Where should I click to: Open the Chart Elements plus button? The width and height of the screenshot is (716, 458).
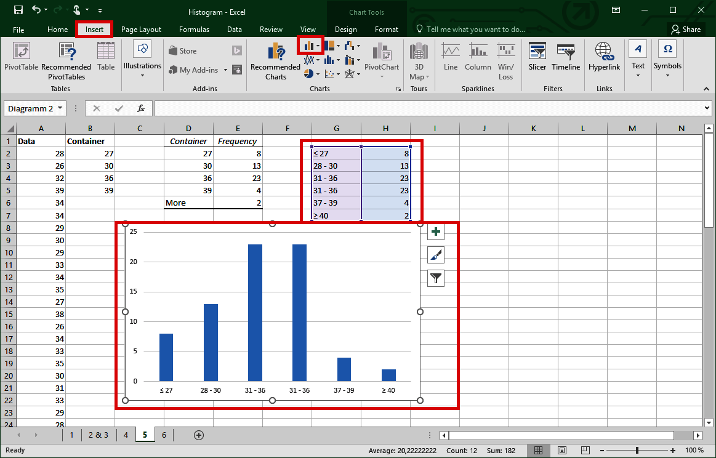coord(435,231)
